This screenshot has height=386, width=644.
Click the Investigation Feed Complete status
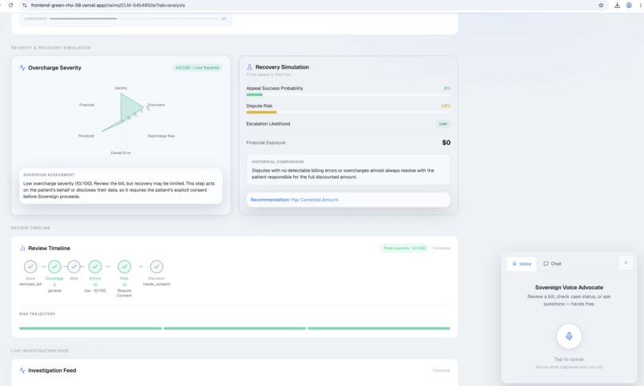[442, 370]
